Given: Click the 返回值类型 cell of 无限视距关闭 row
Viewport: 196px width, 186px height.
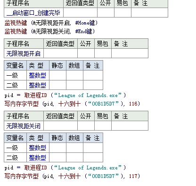Looking at the screenshot, I should pyautogui.click(x=60, y=126).
